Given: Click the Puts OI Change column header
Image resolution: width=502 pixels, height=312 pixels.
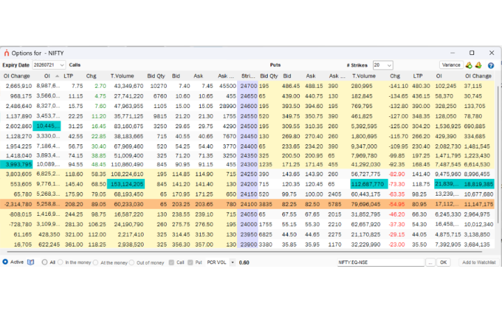Looking at the screenshot, I should [x=478, y=76].
